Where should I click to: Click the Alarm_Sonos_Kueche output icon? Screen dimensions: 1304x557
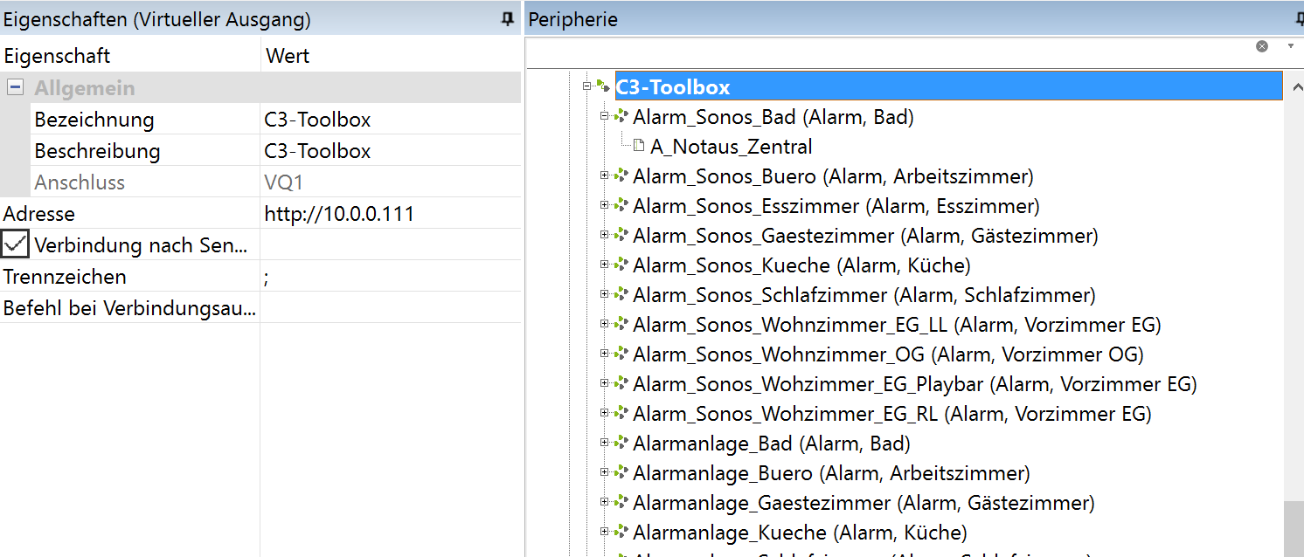(x=621, y=265)
